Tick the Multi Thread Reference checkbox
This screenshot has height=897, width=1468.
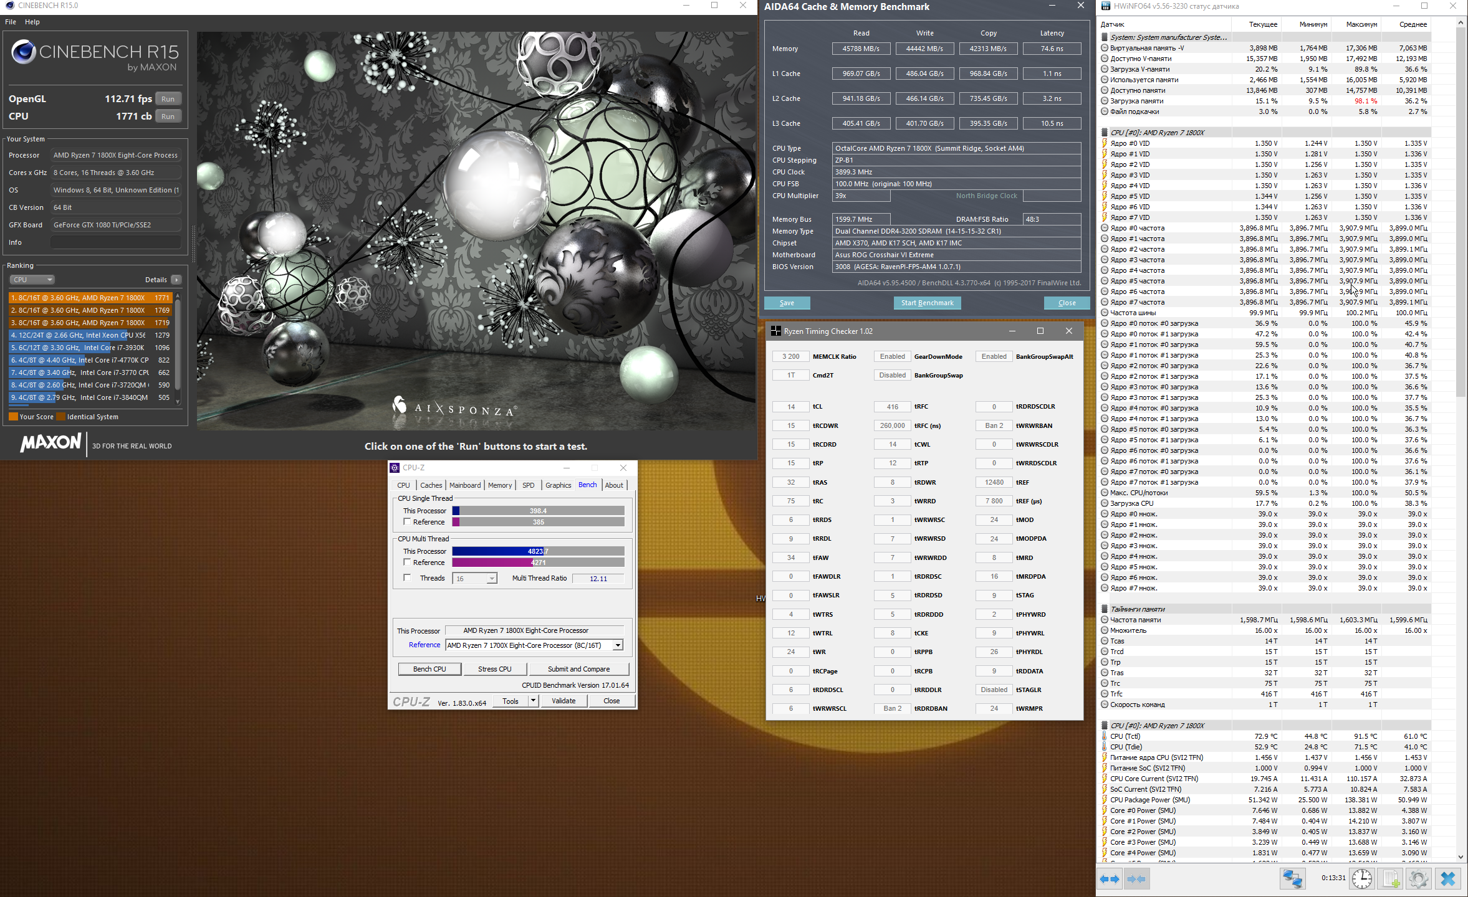pos(407,562)
